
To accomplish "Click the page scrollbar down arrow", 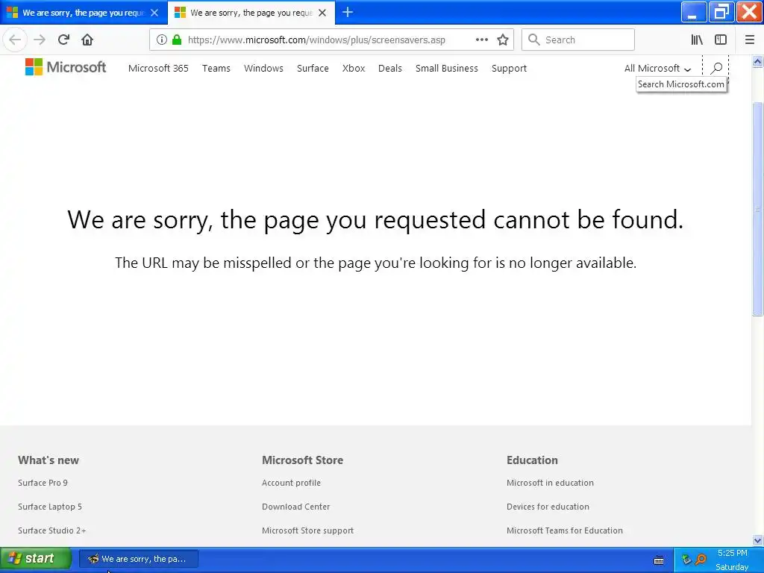I will point(757,540).
